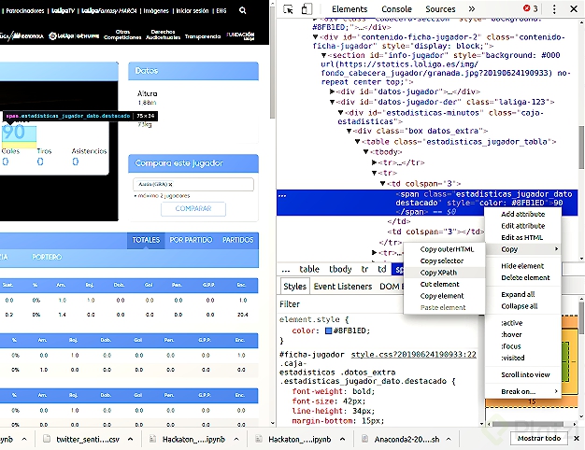Click the #8FB1ED color swatch

click(326, 330)
